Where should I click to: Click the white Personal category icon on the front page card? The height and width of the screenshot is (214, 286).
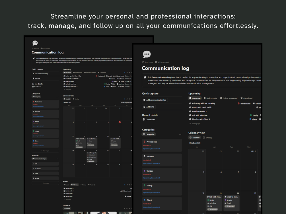point(145,156)
